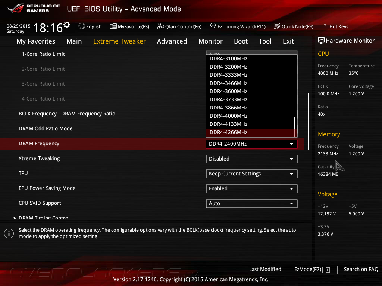Open EPU Power Saving Mode dropdown

(x=252, y=189)
